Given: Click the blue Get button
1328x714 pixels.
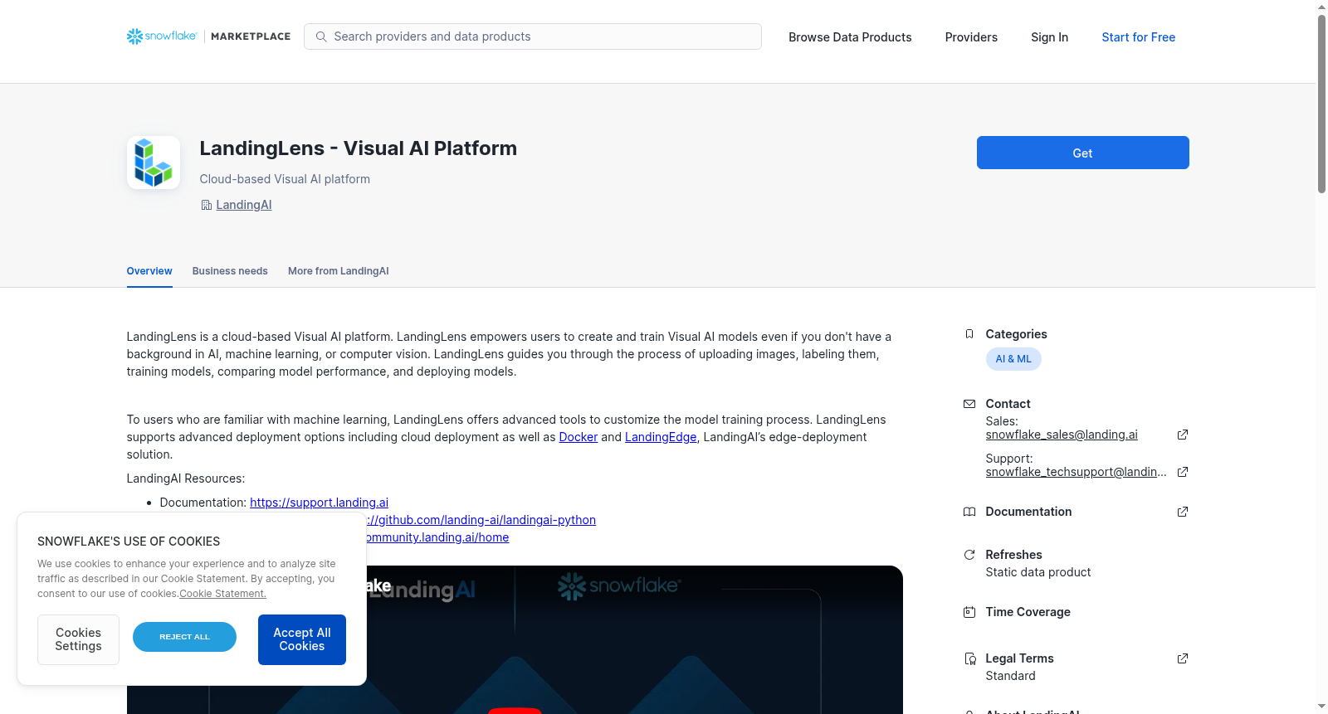Looking at the screenshot, I should 1082,153.
